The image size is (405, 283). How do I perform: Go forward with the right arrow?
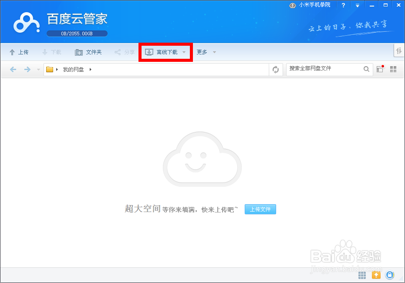pyautogui.click(x=27, y=69)
